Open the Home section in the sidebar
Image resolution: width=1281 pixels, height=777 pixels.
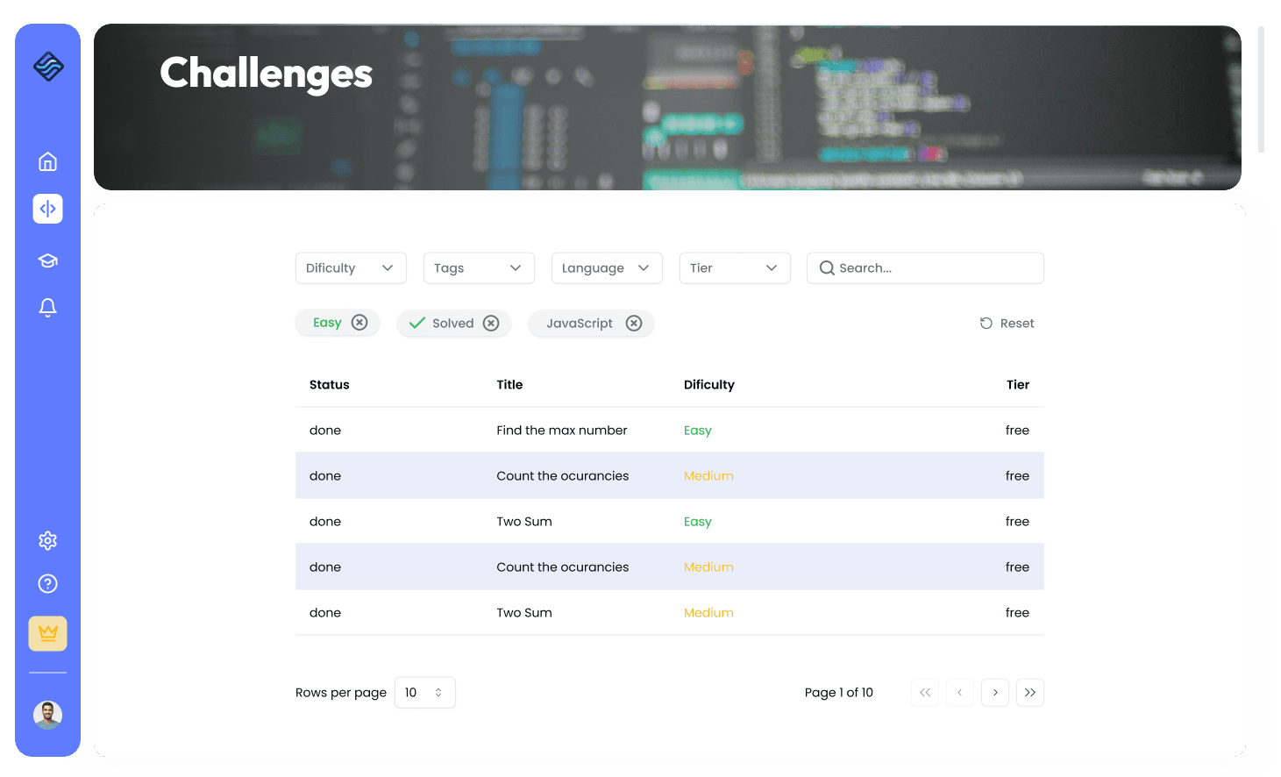click(x=47, y=161)
